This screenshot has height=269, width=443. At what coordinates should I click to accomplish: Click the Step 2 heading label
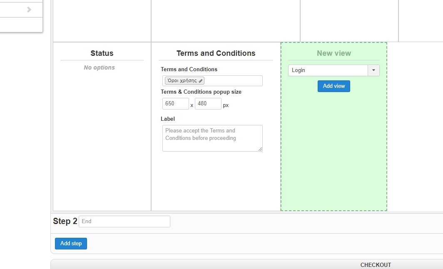point(65,221)
